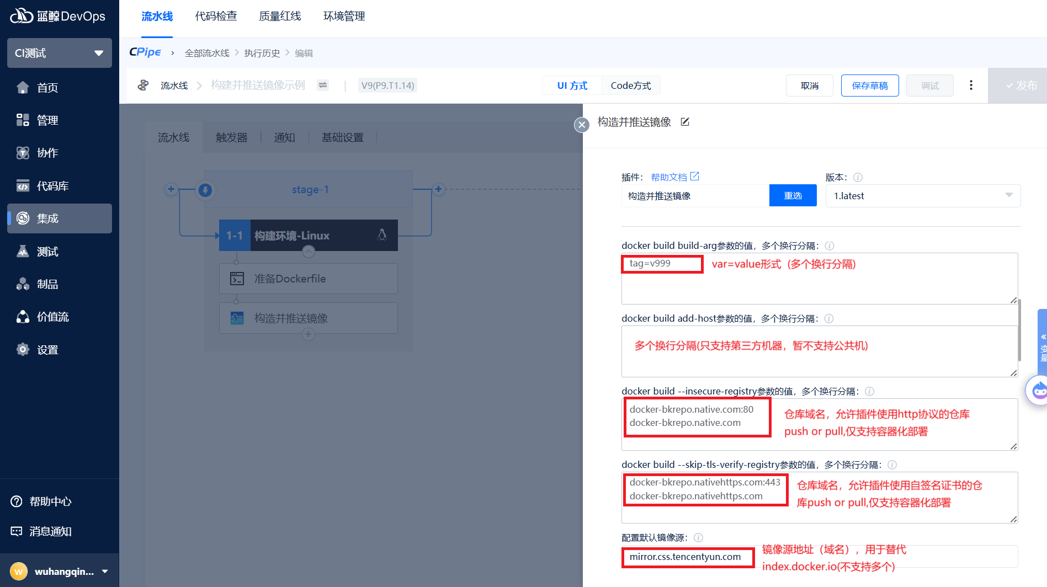Open the three-dot more options menu
The width and height of the screenshot is (1047, 587).
(971, 86)
